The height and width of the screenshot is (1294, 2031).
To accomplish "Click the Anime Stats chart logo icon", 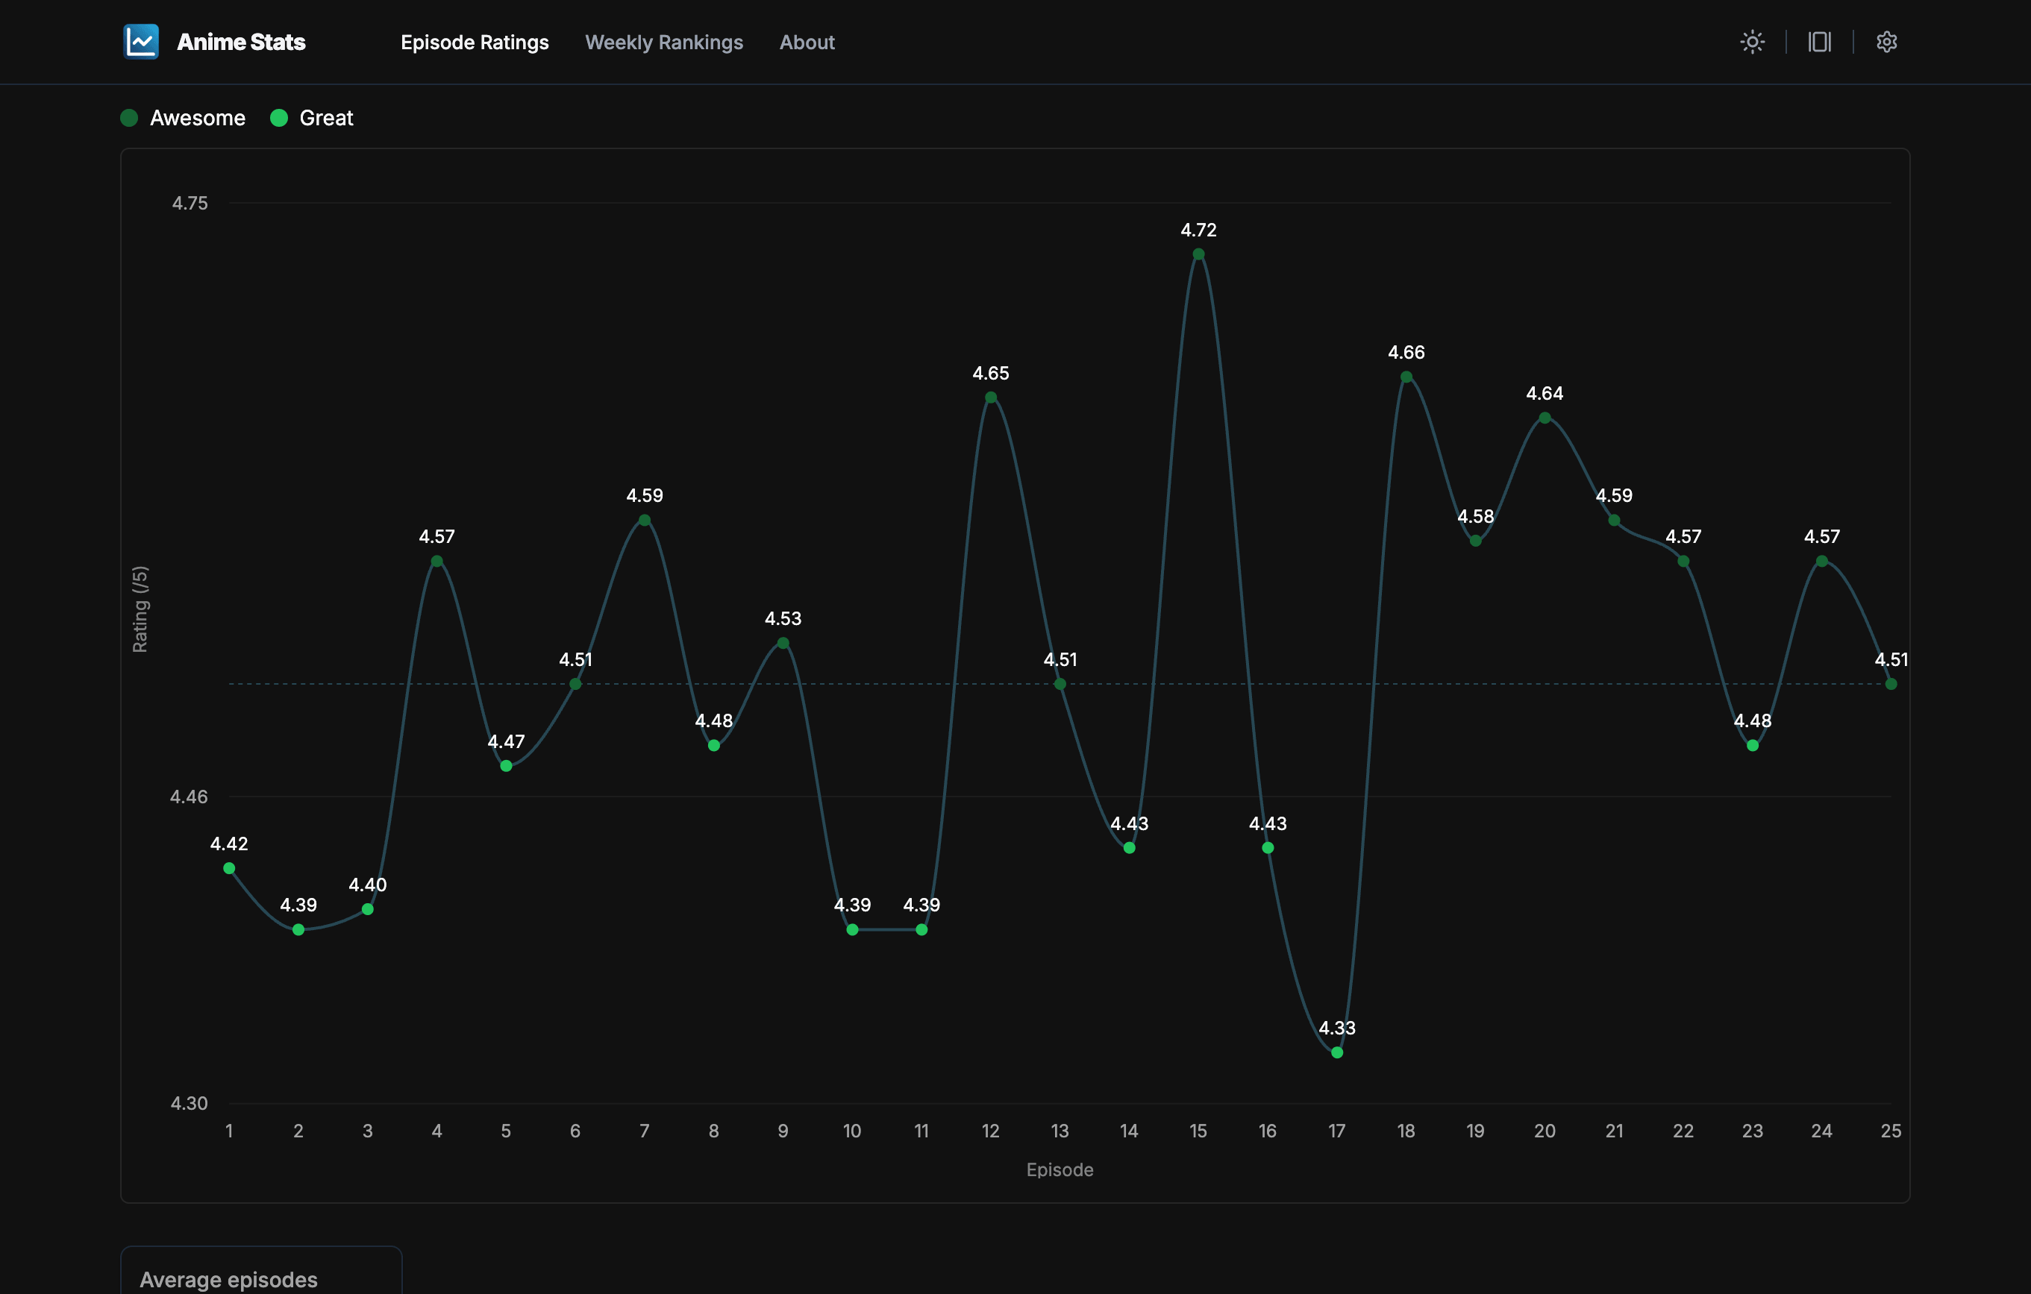I will [x=141, y=41].
